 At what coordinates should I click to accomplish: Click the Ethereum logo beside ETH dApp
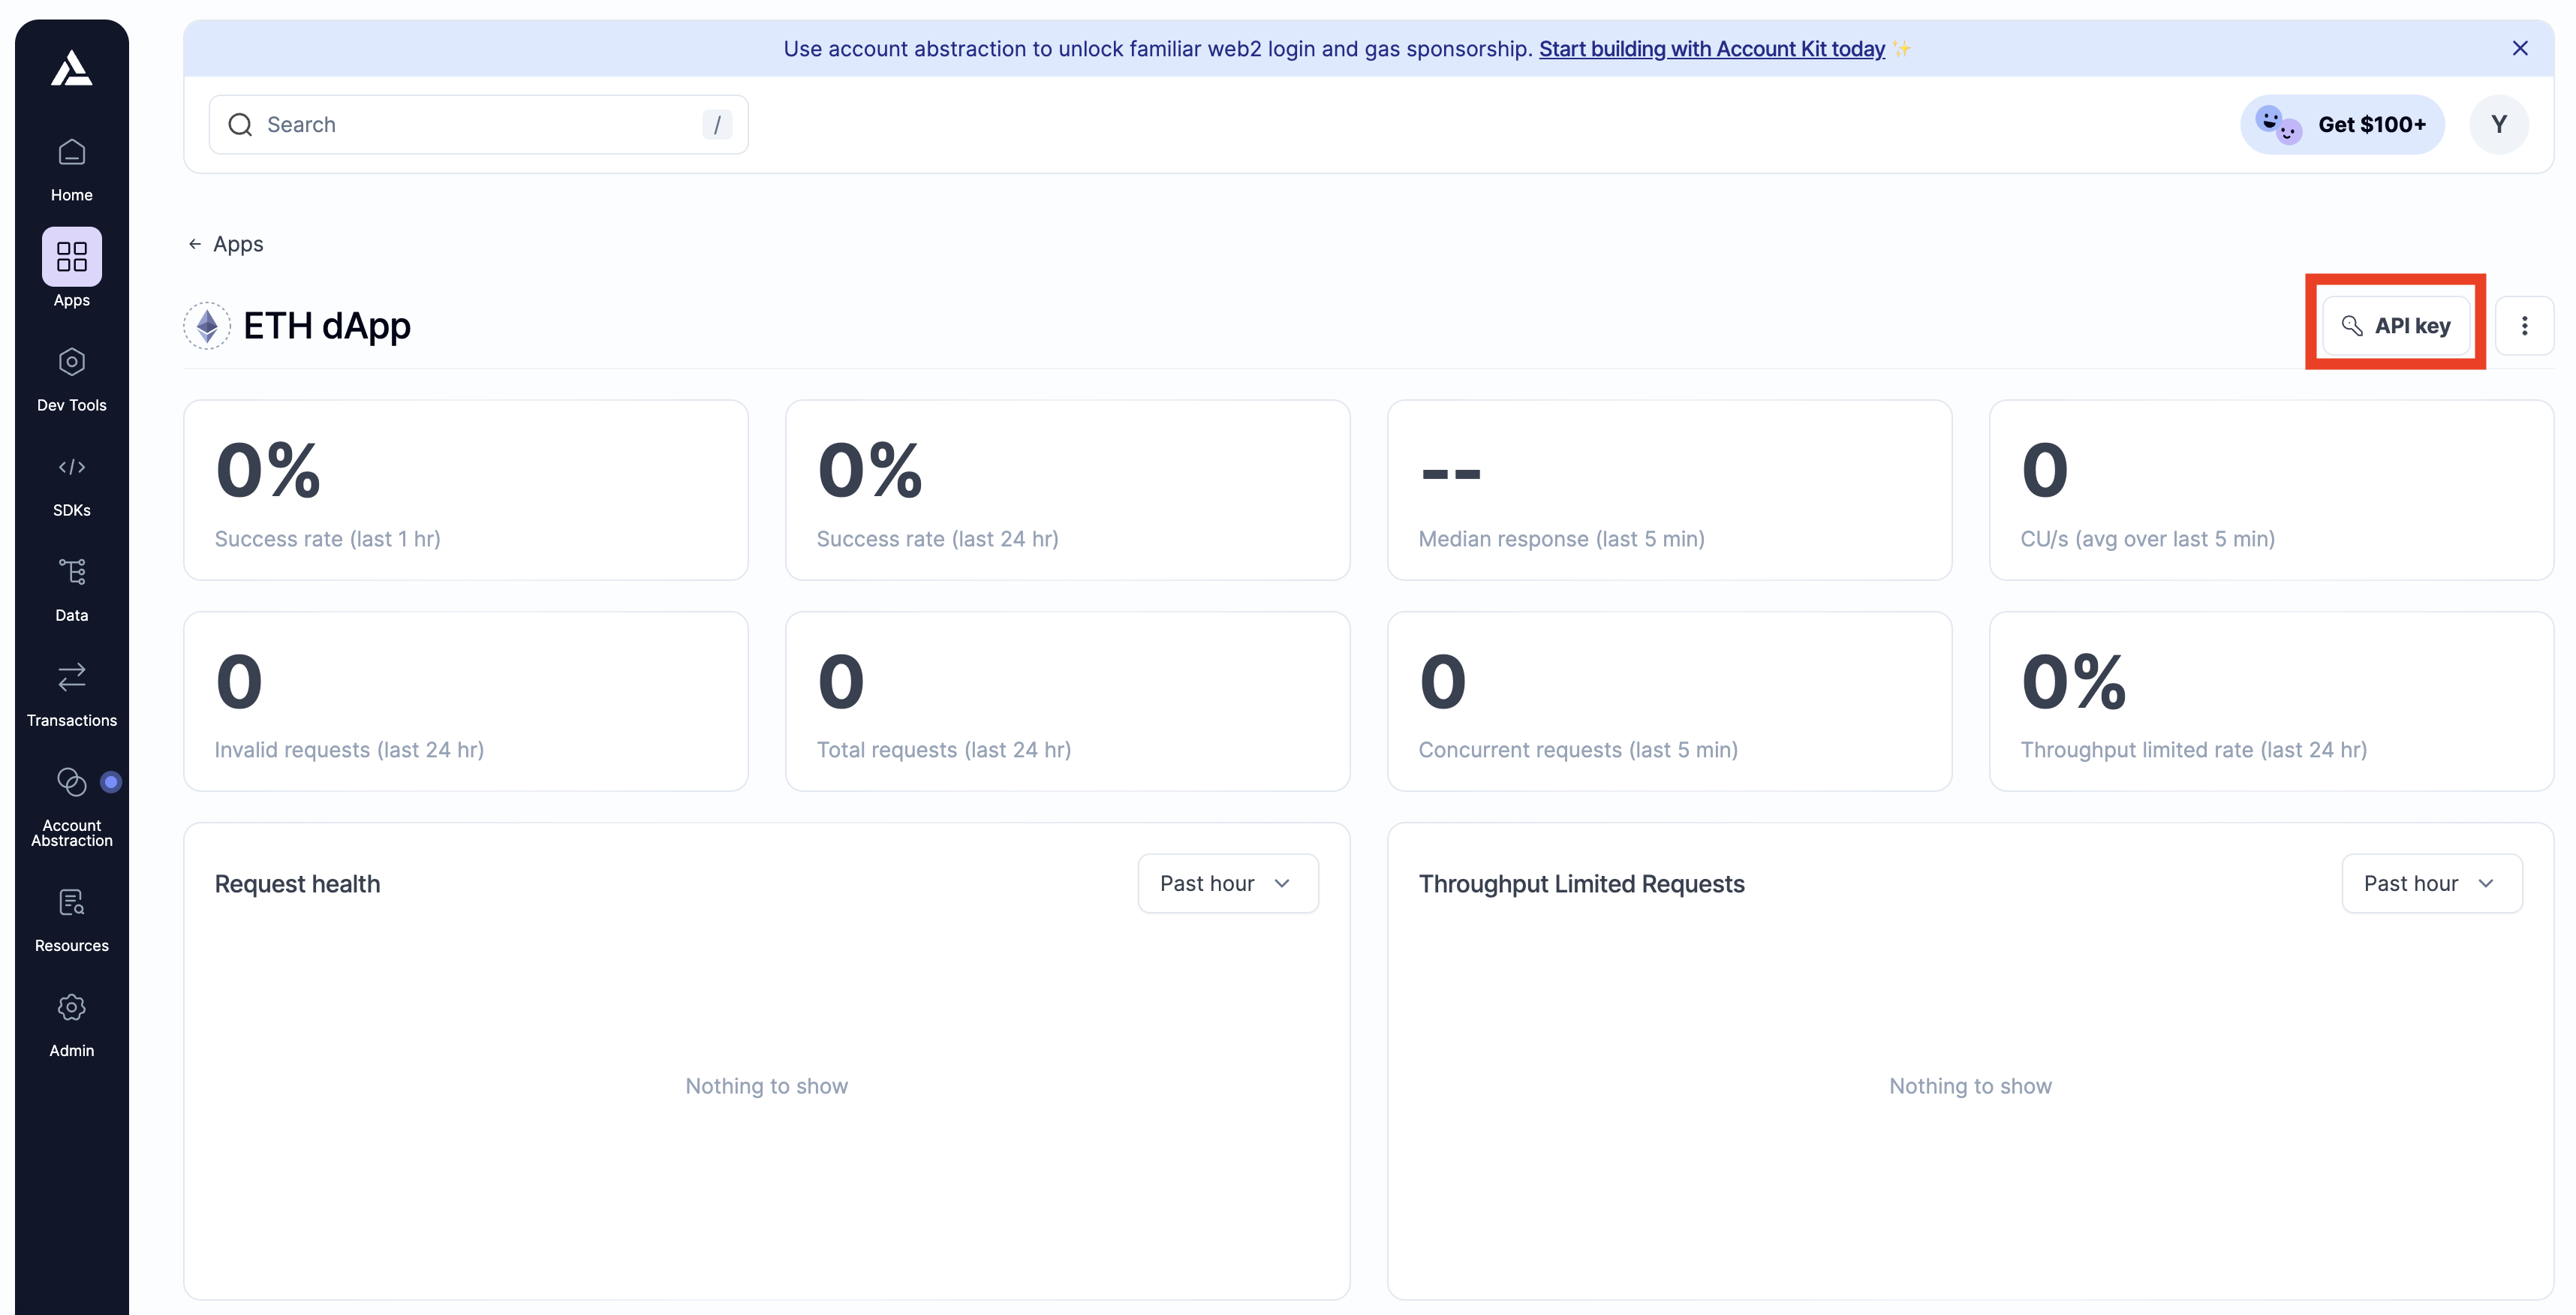click(207, 326)
